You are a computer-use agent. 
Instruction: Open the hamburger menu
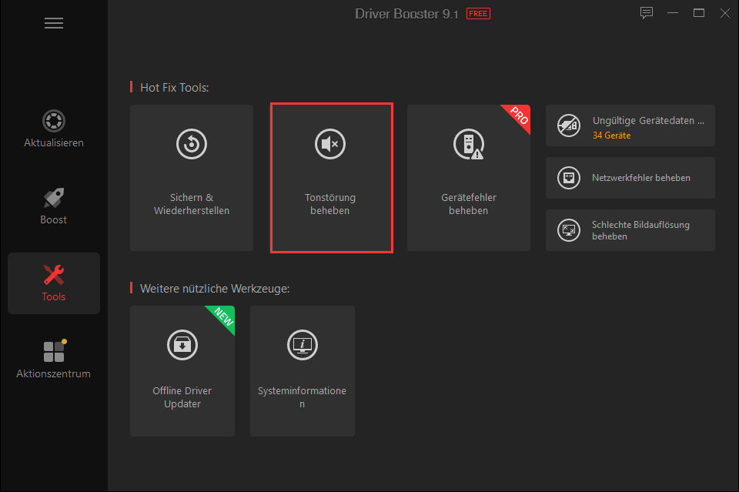54,23
